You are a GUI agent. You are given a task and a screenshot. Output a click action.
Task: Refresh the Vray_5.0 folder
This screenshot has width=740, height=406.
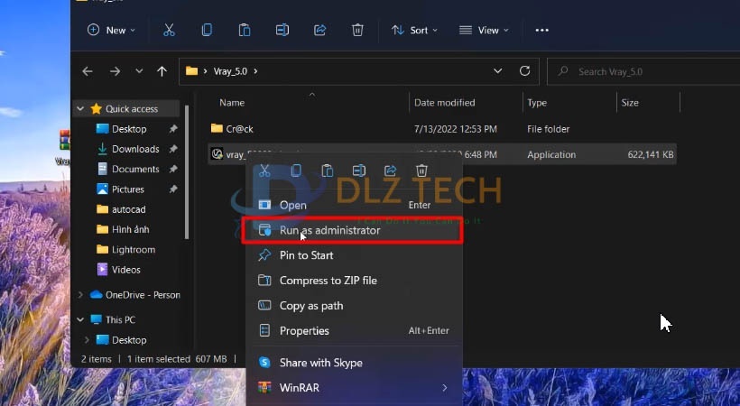tap(524, 70)
